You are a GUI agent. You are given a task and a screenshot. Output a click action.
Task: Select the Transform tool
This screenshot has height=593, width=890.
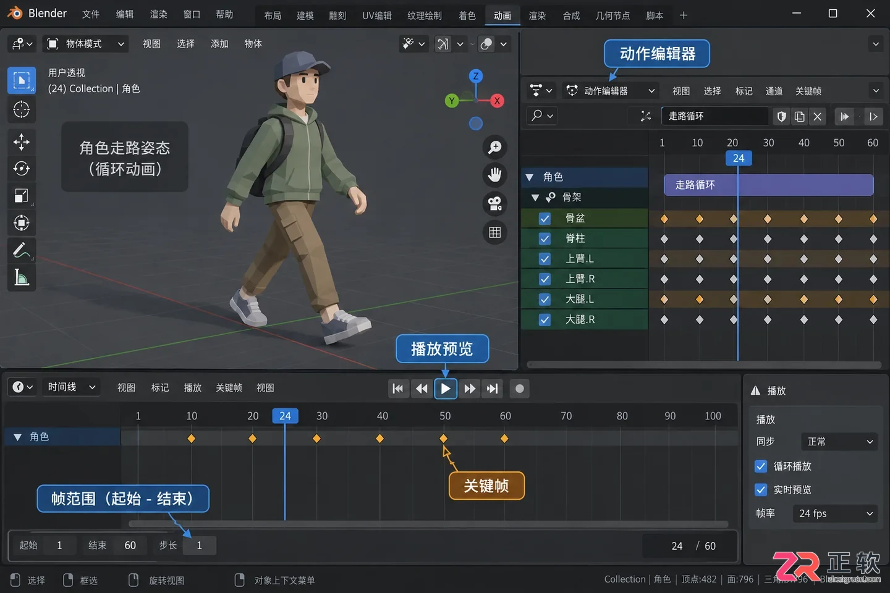22,223
